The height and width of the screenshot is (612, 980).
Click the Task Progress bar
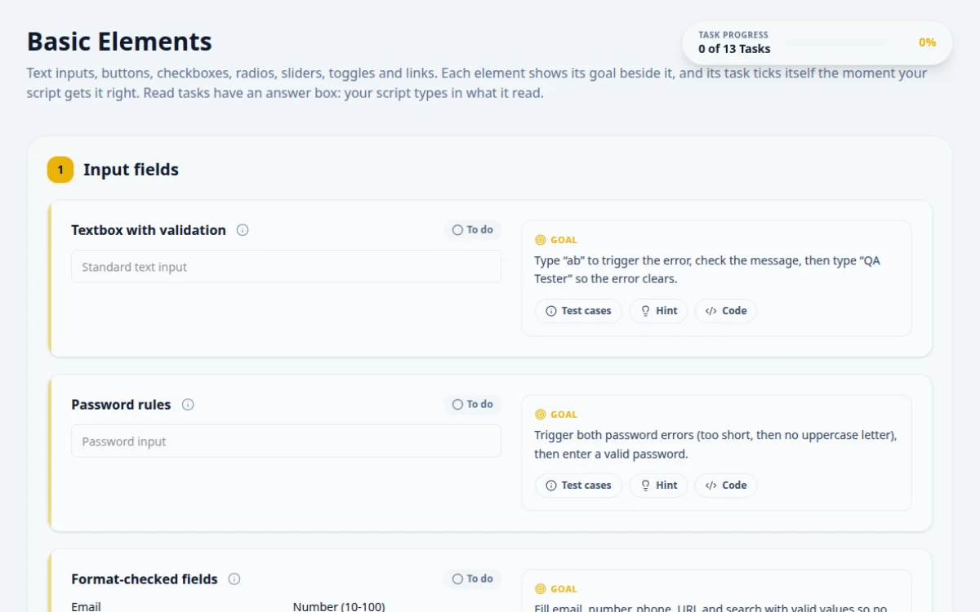click(x=835, y=42)
